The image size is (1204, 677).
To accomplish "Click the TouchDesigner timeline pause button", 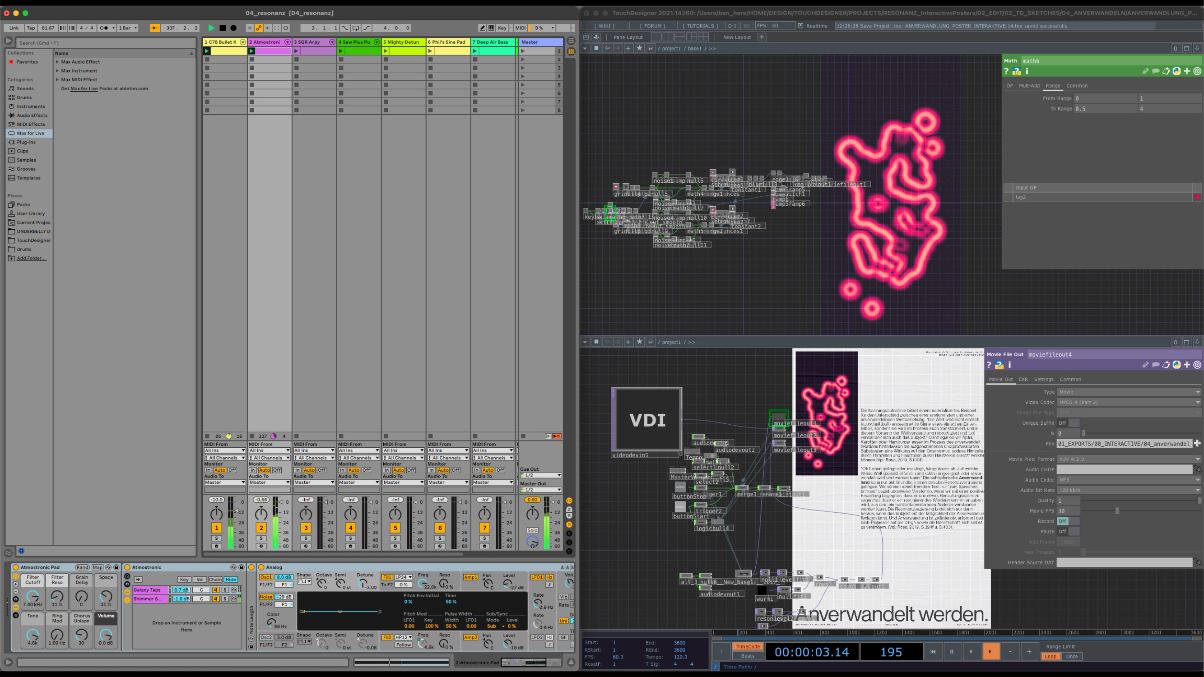I will (952, 651).
